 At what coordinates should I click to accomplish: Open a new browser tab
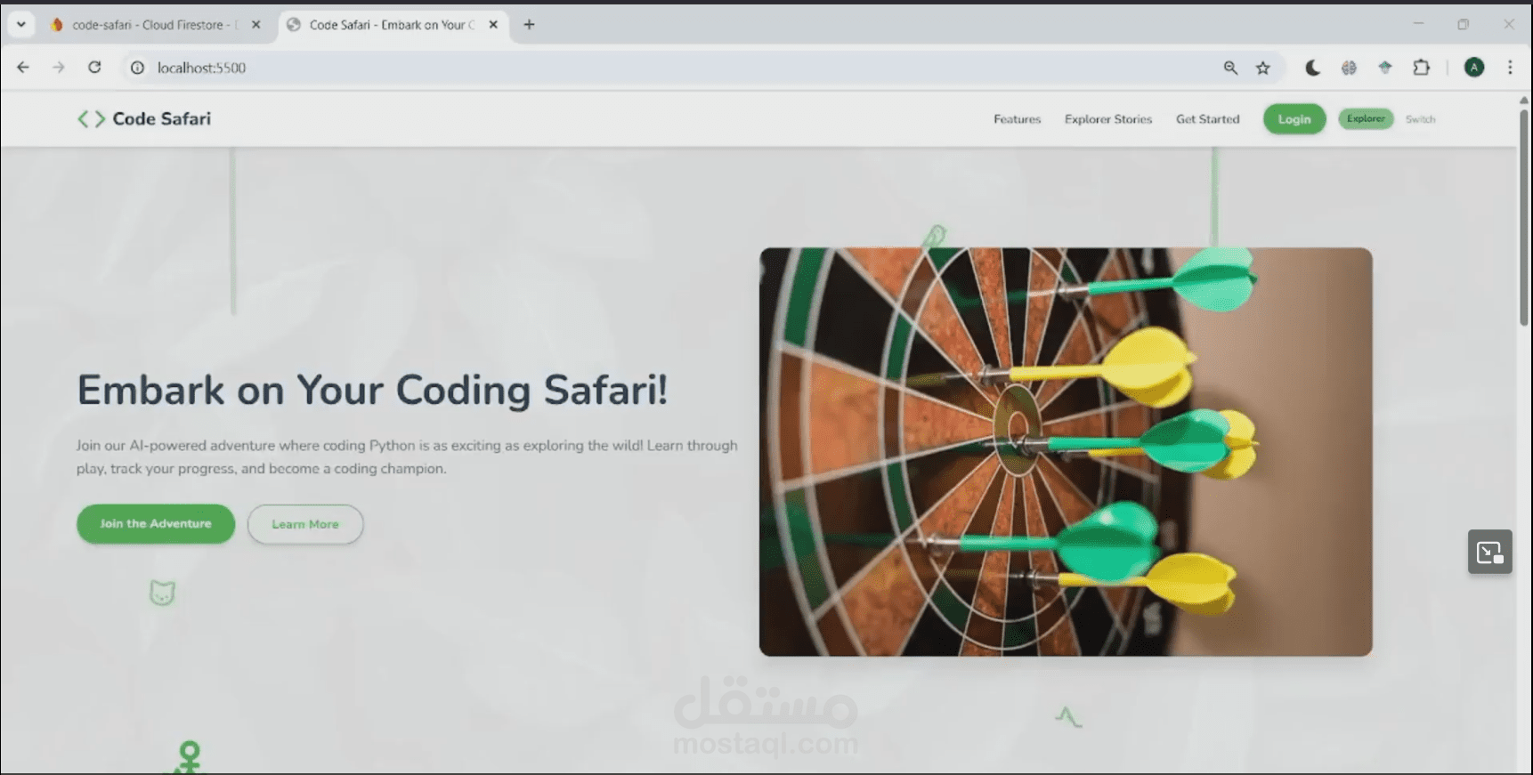[529, 25]
